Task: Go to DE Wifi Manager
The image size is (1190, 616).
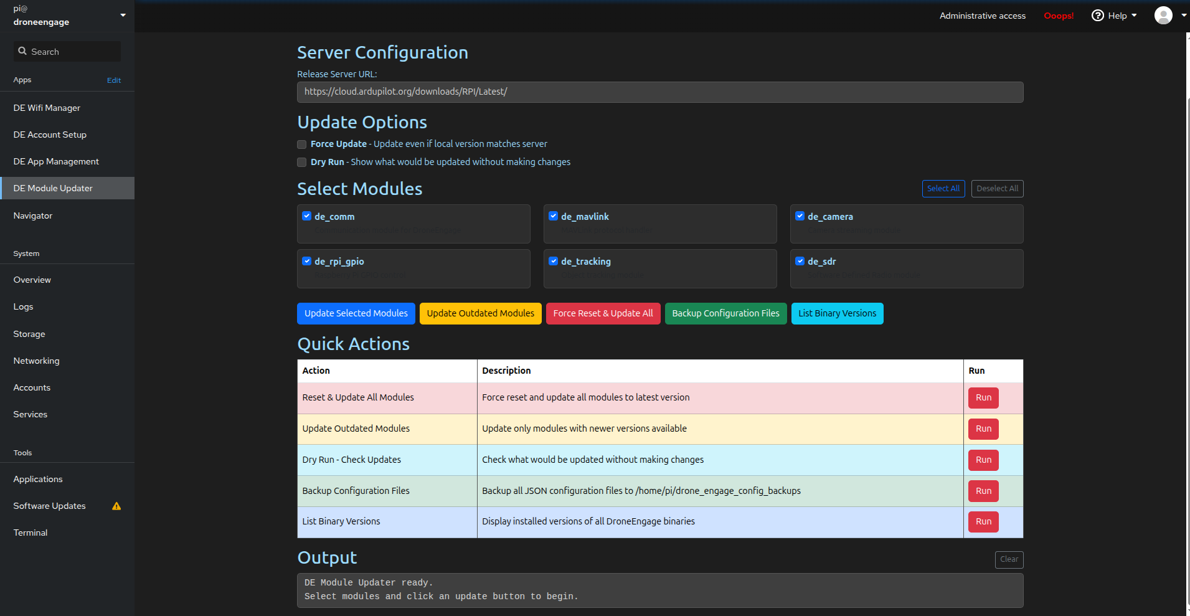Action: tap(47, 108)
